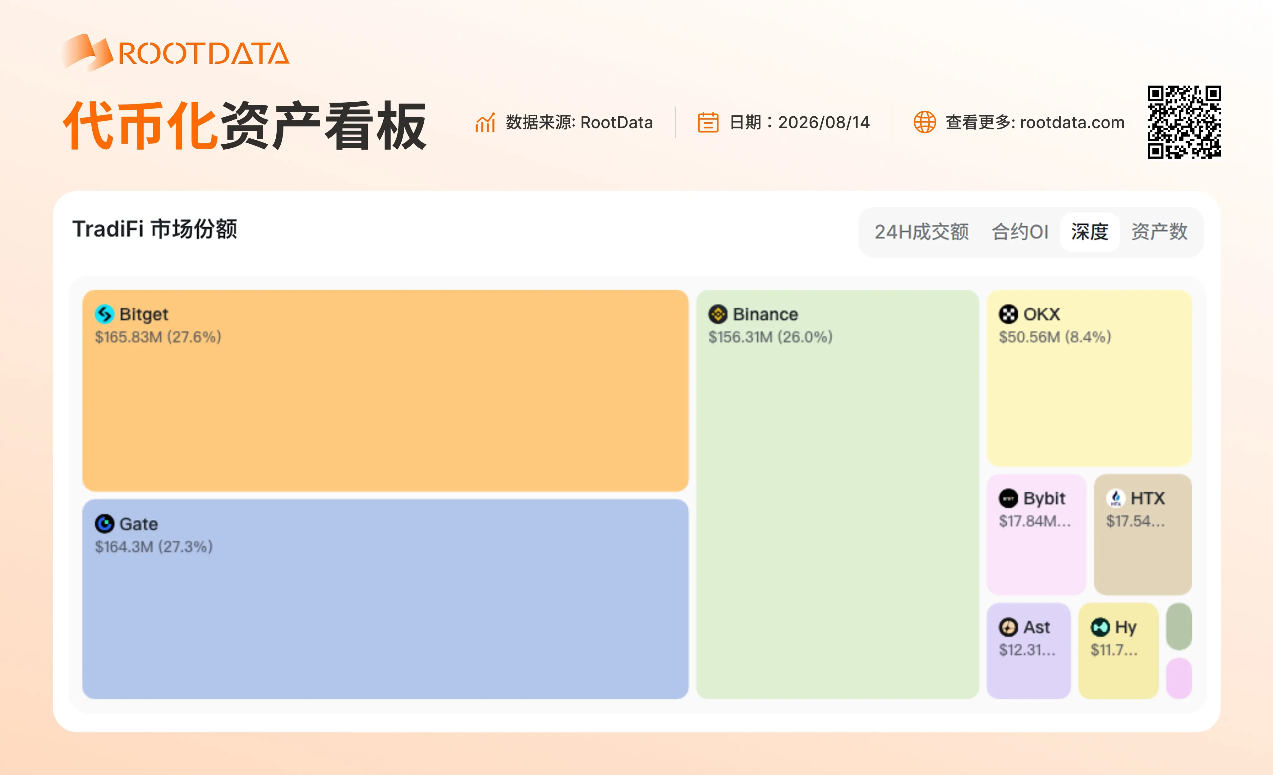Screen dimensions: 1273x775
Task: Click the 数据来源: RootData text
Action: point(579,123)
